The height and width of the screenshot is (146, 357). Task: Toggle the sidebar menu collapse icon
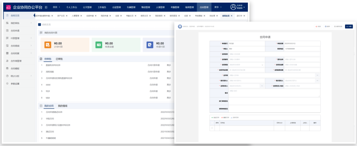tap(46, 7)
